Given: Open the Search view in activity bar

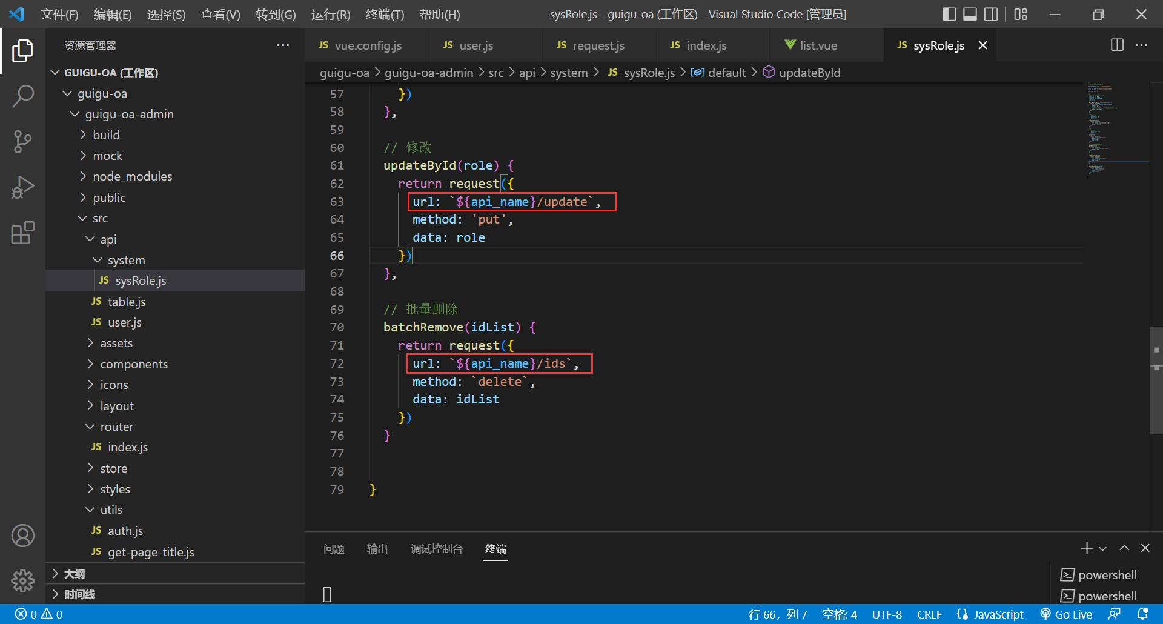Looking at the screenshot, I should (22, 96).
